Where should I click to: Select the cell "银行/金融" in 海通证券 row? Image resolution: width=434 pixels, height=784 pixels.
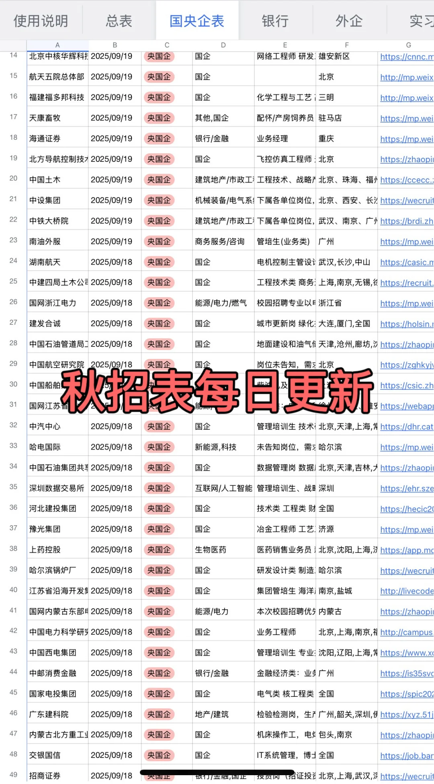click(223, 138)
